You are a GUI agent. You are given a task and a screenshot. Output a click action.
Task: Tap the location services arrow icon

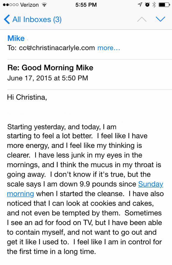[140, 5]
